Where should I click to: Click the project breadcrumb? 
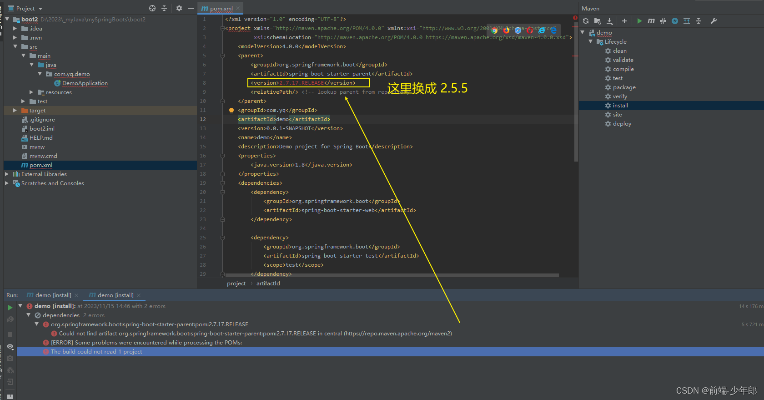click(236, 284)
